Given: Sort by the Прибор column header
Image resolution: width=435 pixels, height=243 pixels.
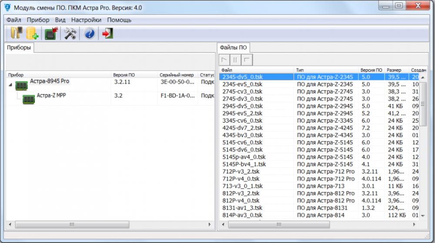Looking at the screenshot, I should pyautogui.click(x=58, y=75).
